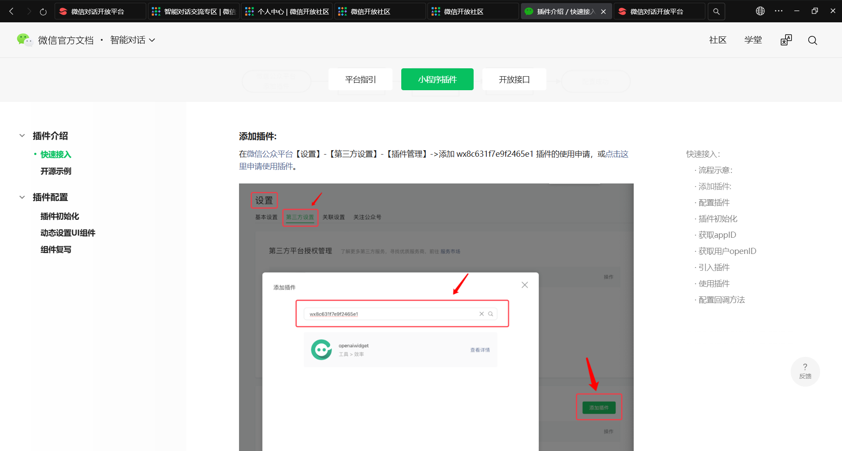The width and height of the screenshot is (842, 451).
Task: Open 微信官方文档 home link
Action: click(x=66, y=40)
